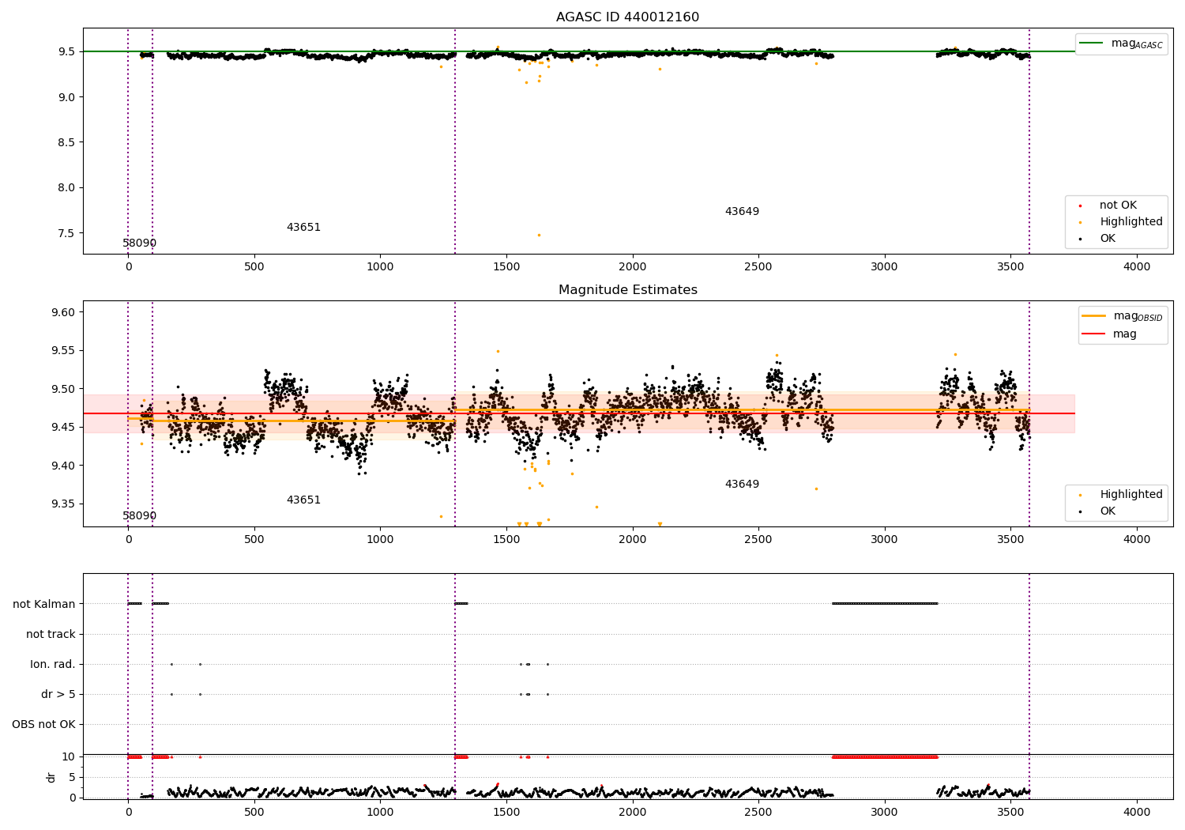Viewport: 1185px width, 830px height.
Task: Click the '43651' obsid label in middle plot
Action: pos(303,500)
